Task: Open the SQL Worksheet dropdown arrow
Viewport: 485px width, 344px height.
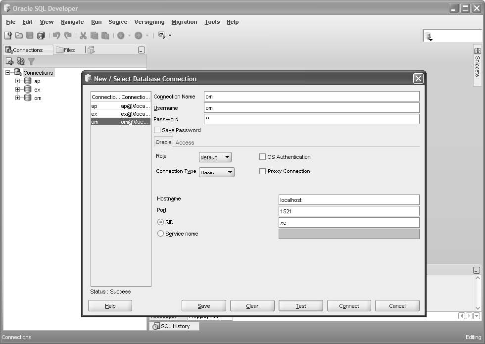Action: coord(170,36)
